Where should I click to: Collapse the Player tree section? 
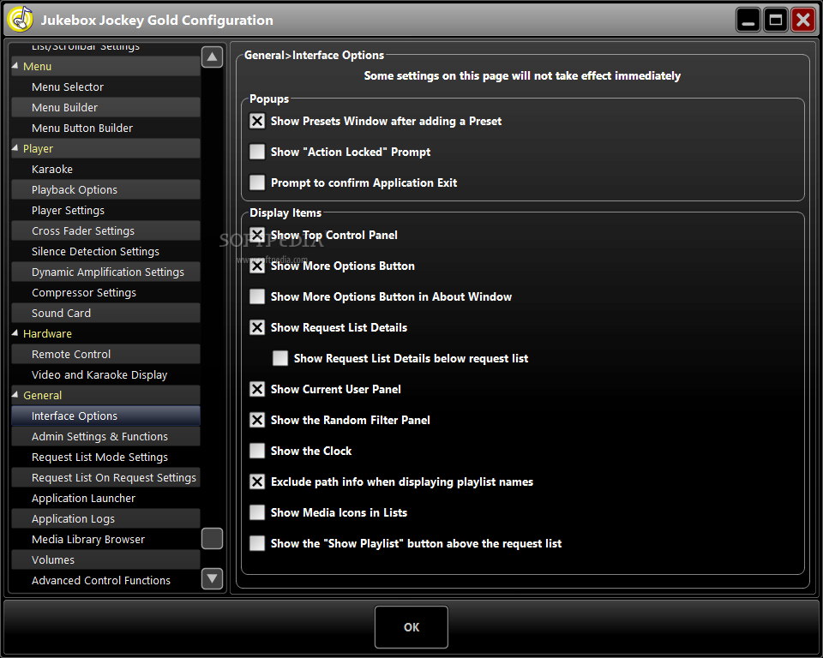point(15,148)
